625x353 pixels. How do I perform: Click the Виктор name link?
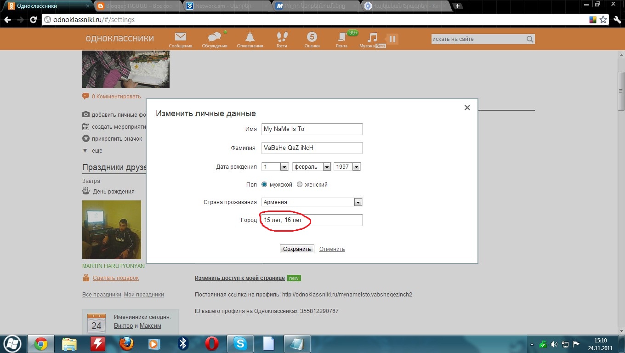pyautogui.click(x=123, y=326)
